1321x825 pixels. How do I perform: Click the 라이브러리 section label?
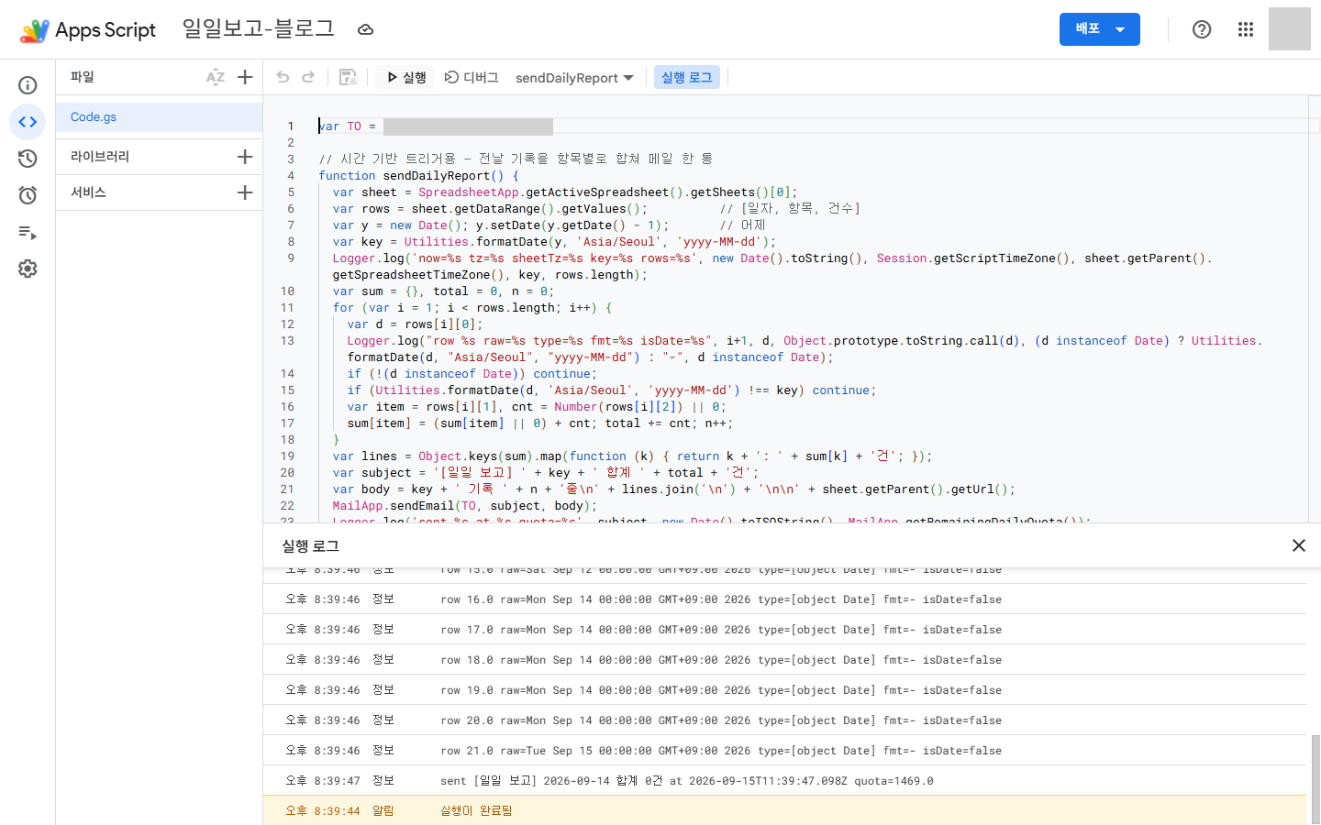[x=100, y=157]
